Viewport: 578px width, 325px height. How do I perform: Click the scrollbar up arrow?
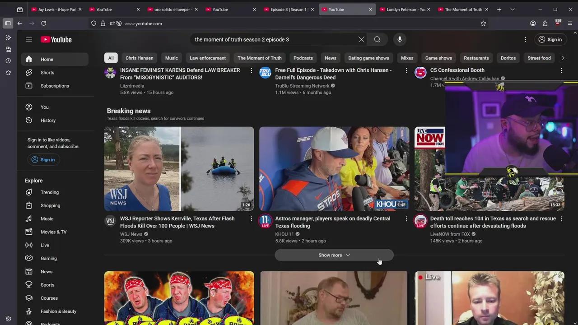click(x=575, y=33)
